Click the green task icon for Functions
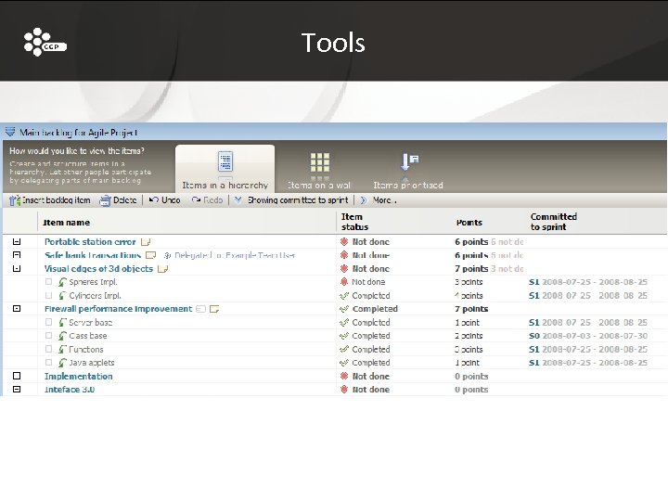The height and width of the screenshot is (501, 668). point(63,350)
